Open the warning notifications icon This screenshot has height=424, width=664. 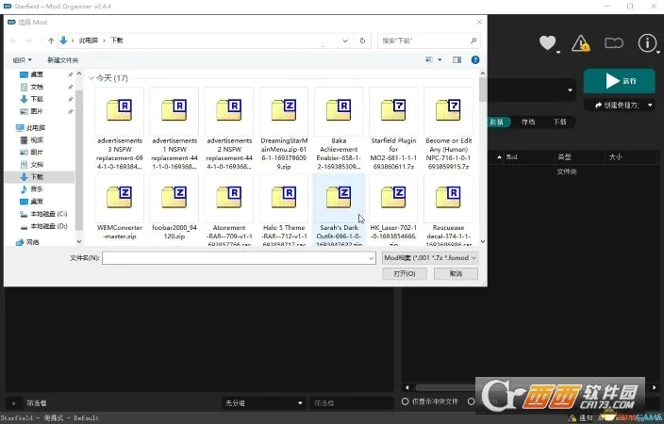click(x=581, y=42)
